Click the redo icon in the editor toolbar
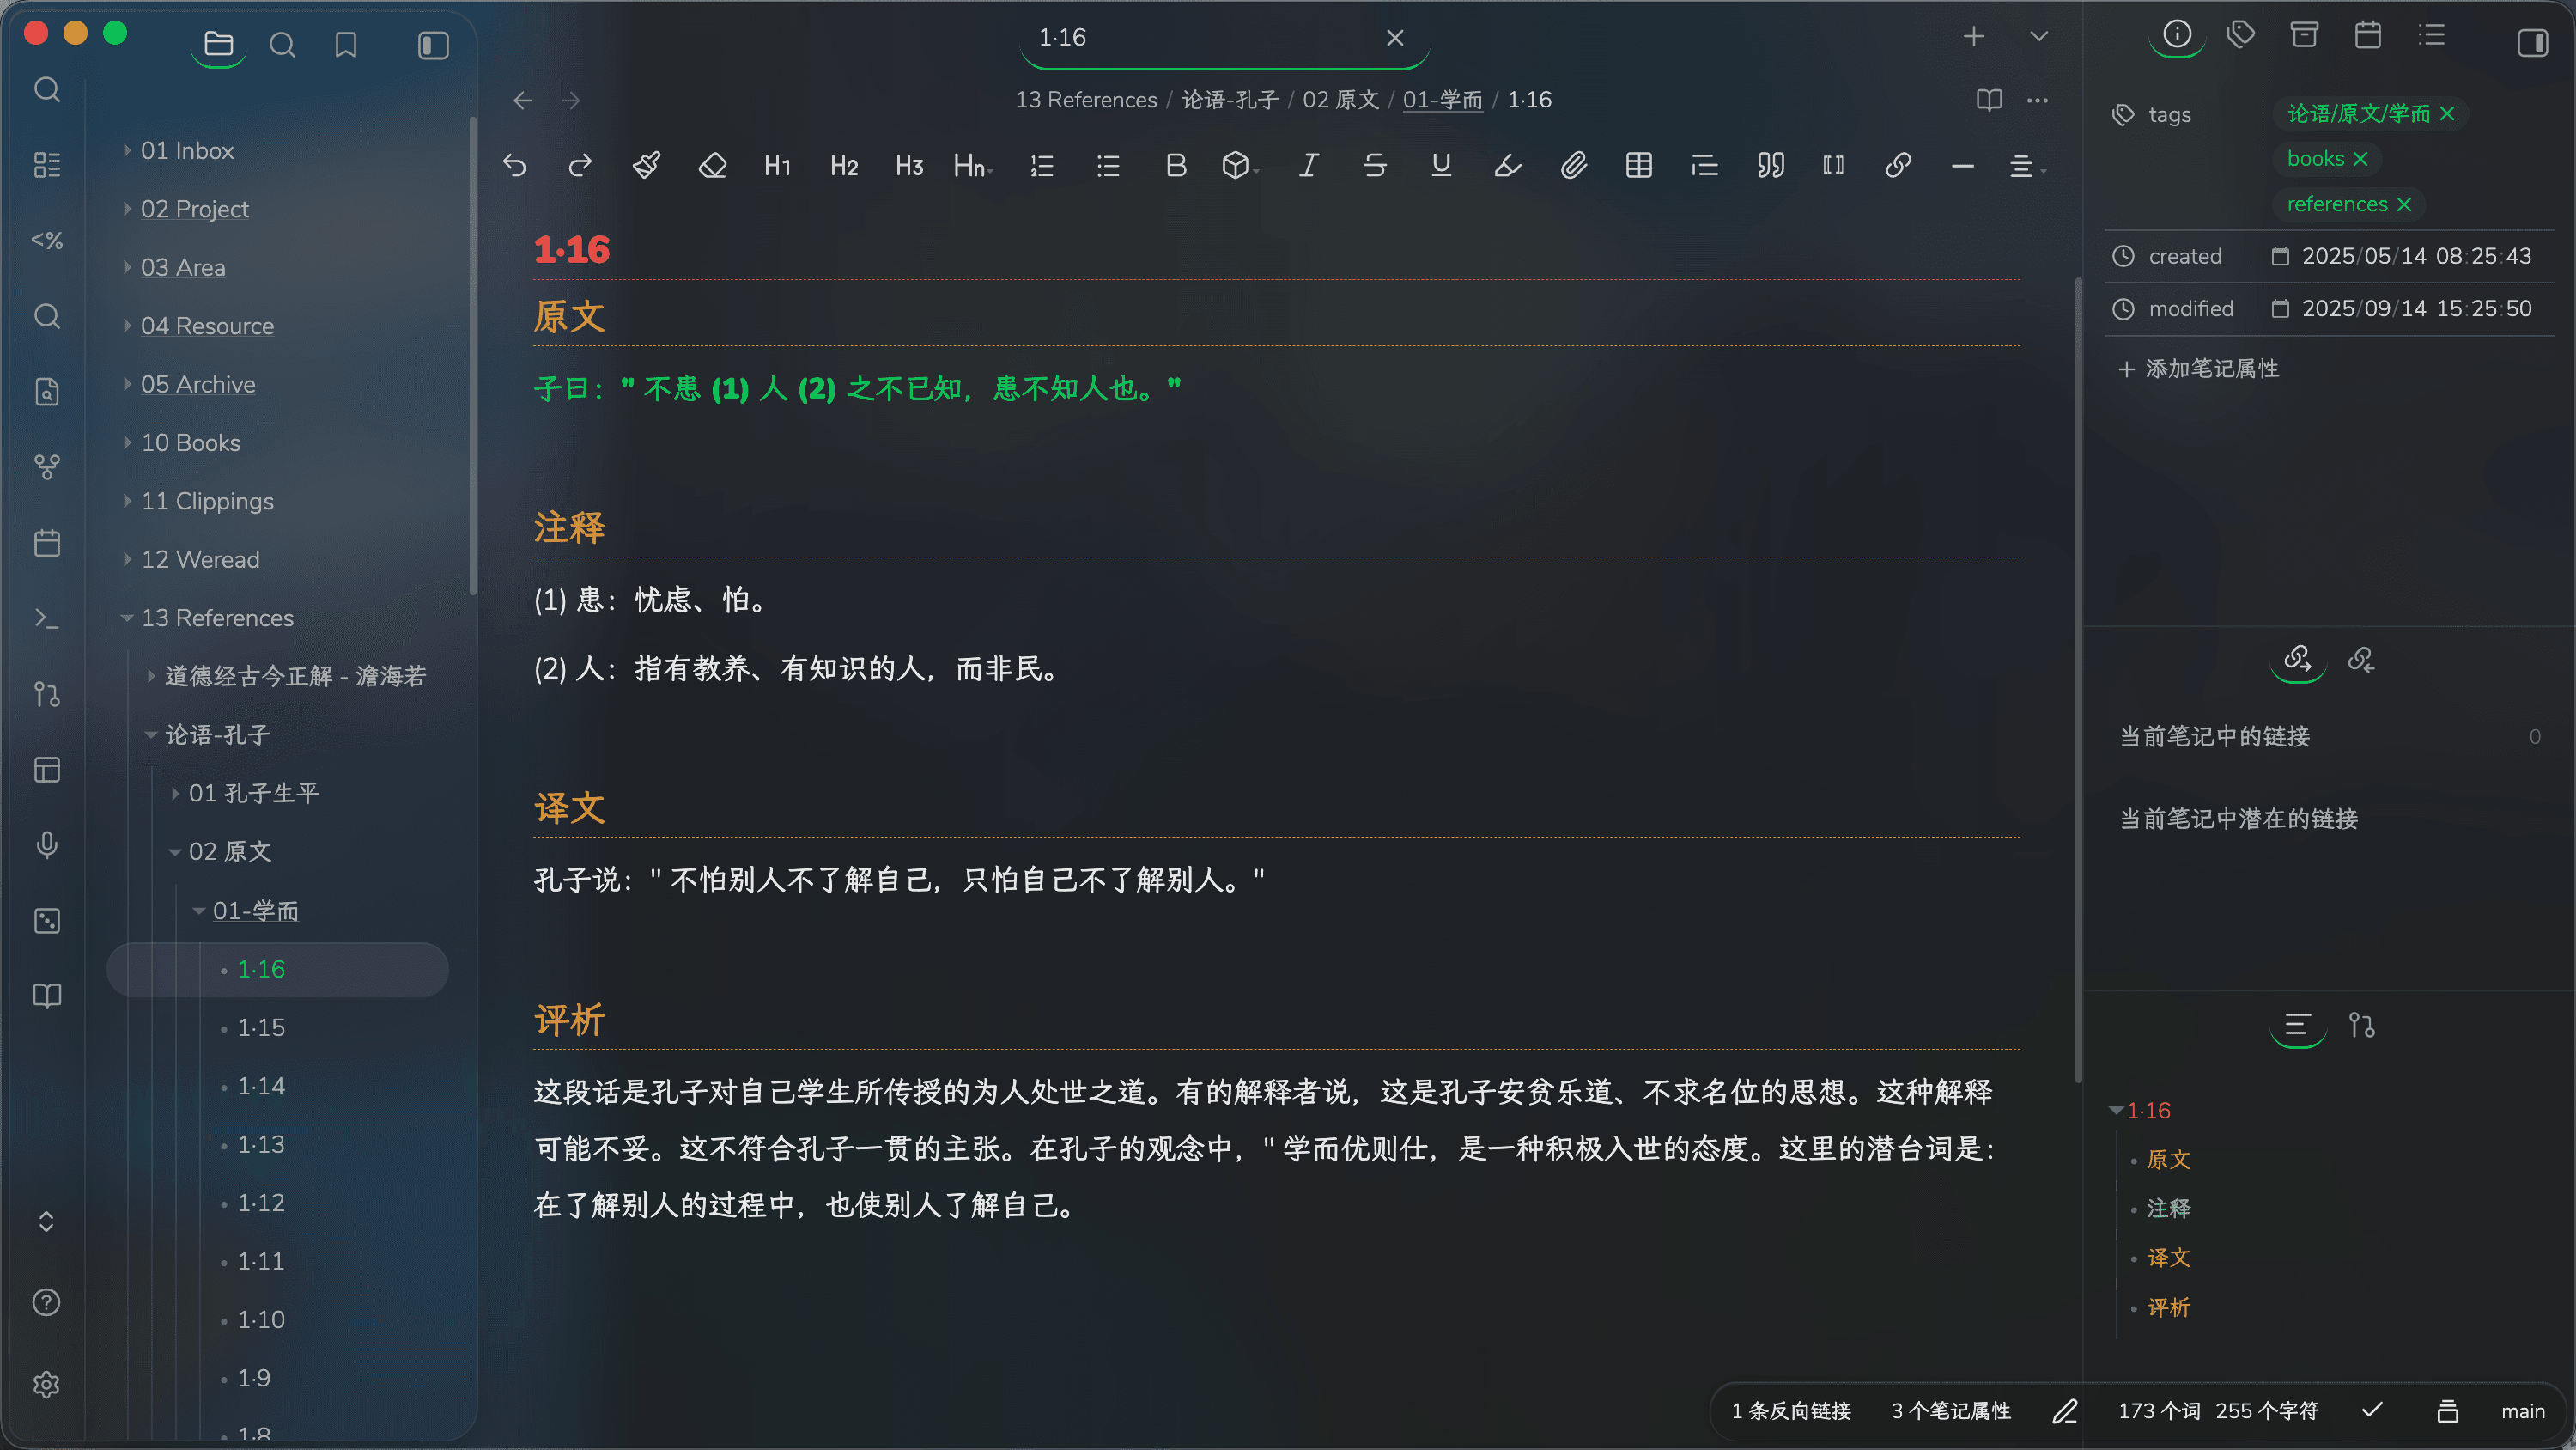 [580, 165]
